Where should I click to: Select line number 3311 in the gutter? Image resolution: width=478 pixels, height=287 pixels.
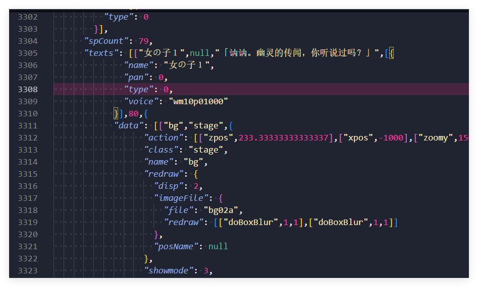(27, 126)
